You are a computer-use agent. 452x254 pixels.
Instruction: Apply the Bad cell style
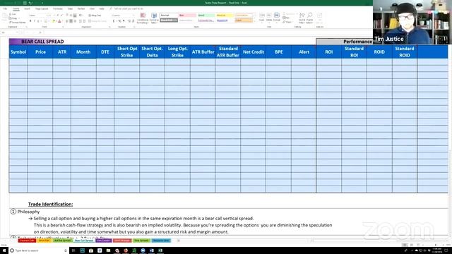pyautogui.click(x=187, y=16)
